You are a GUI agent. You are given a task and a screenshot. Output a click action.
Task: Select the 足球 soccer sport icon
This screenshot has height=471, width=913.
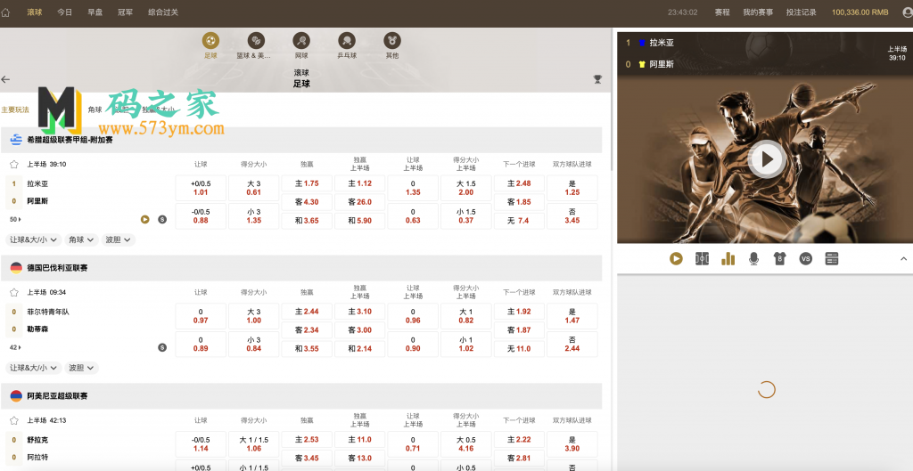point(210,41)
